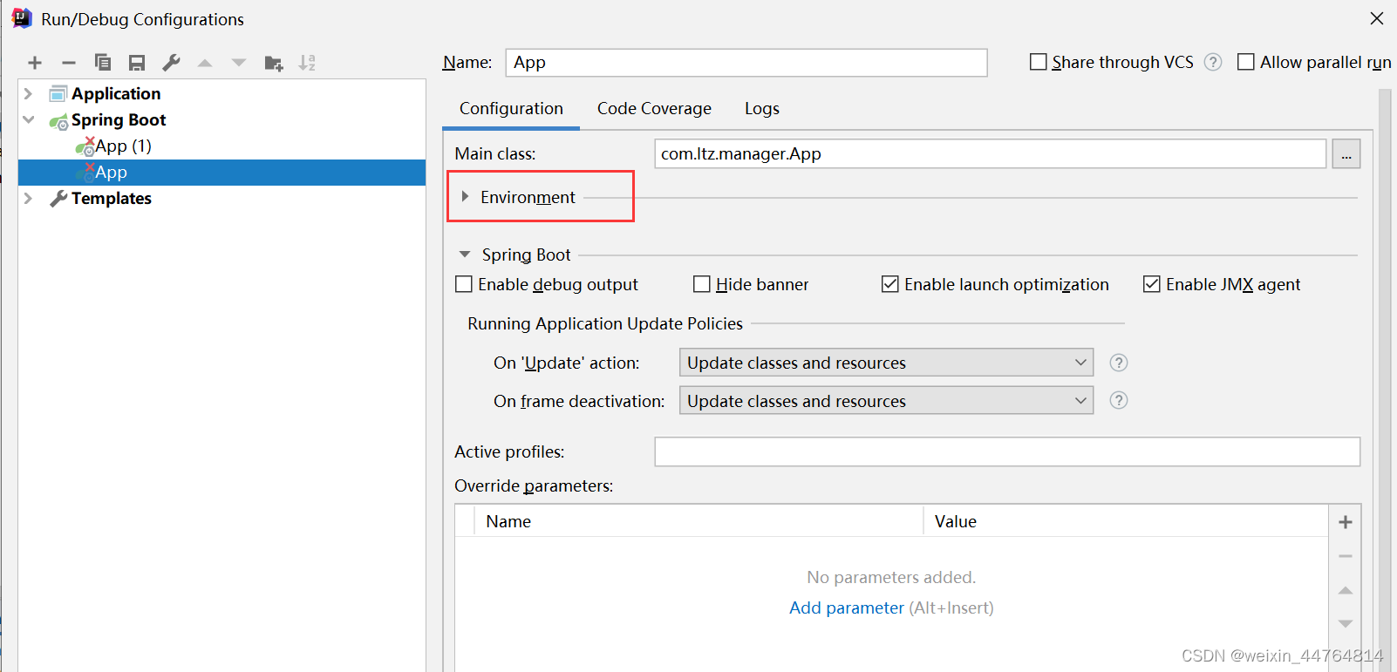Add new configuration with plus icon
1397x672 pixels.
pyautogui.click(x=35, y=63)
